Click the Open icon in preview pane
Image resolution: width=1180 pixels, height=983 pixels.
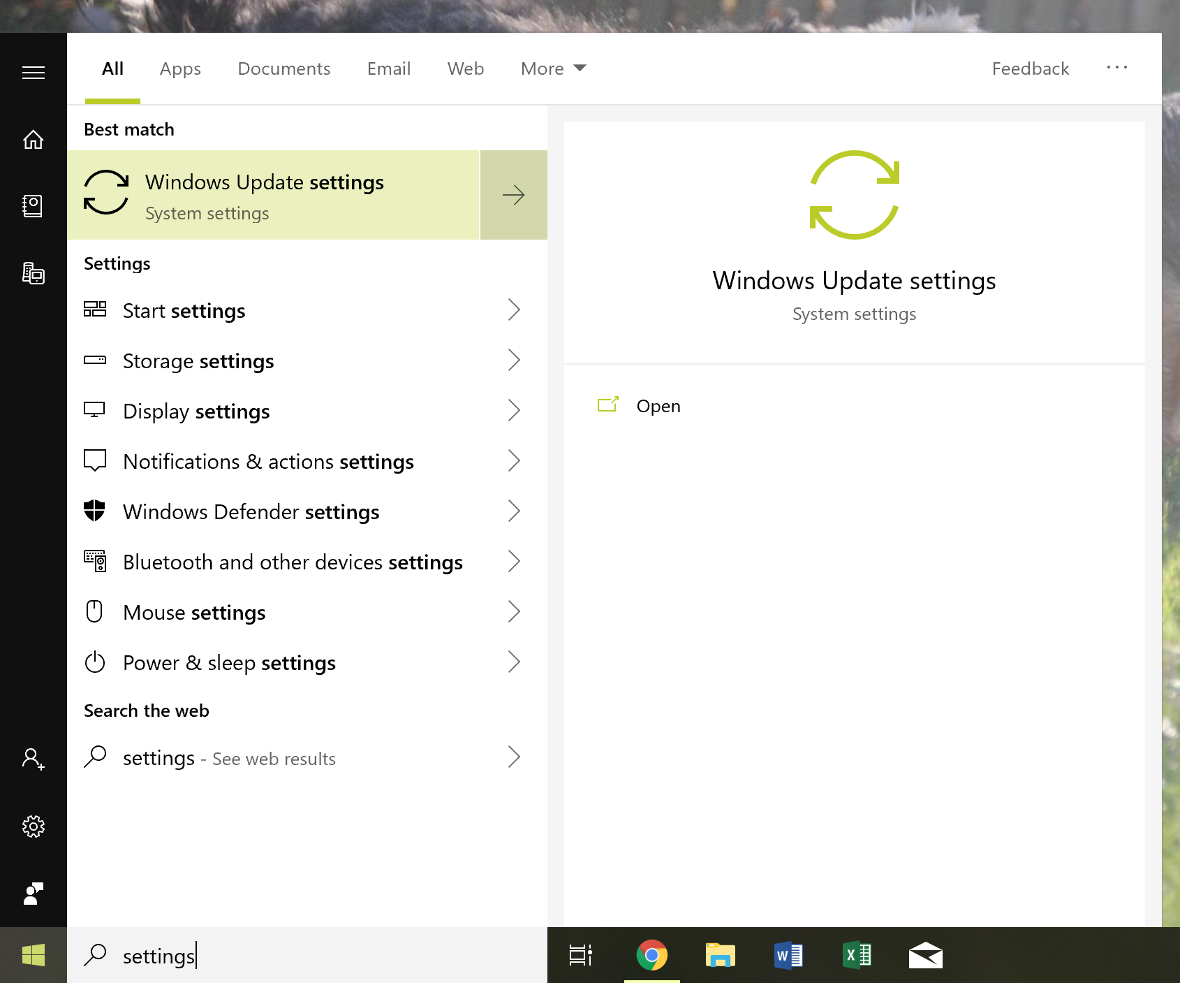tap(608, 405)
